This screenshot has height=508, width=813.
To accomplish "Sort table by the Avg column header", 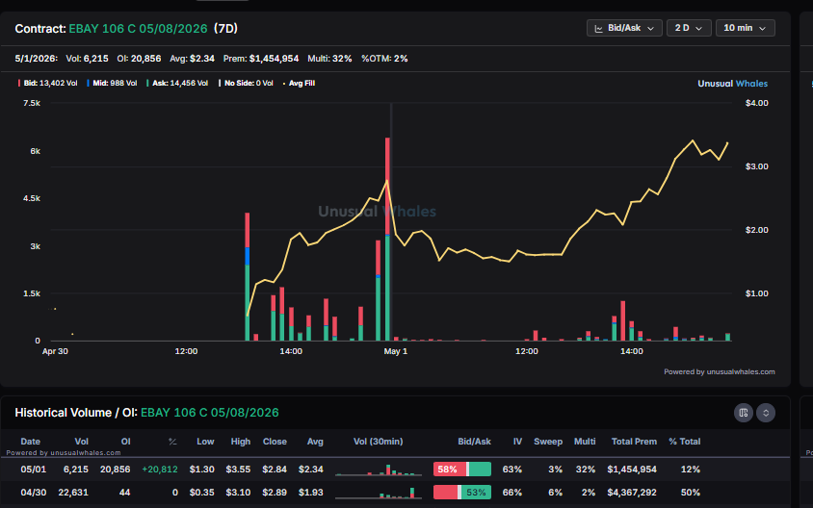I will 315,442.
